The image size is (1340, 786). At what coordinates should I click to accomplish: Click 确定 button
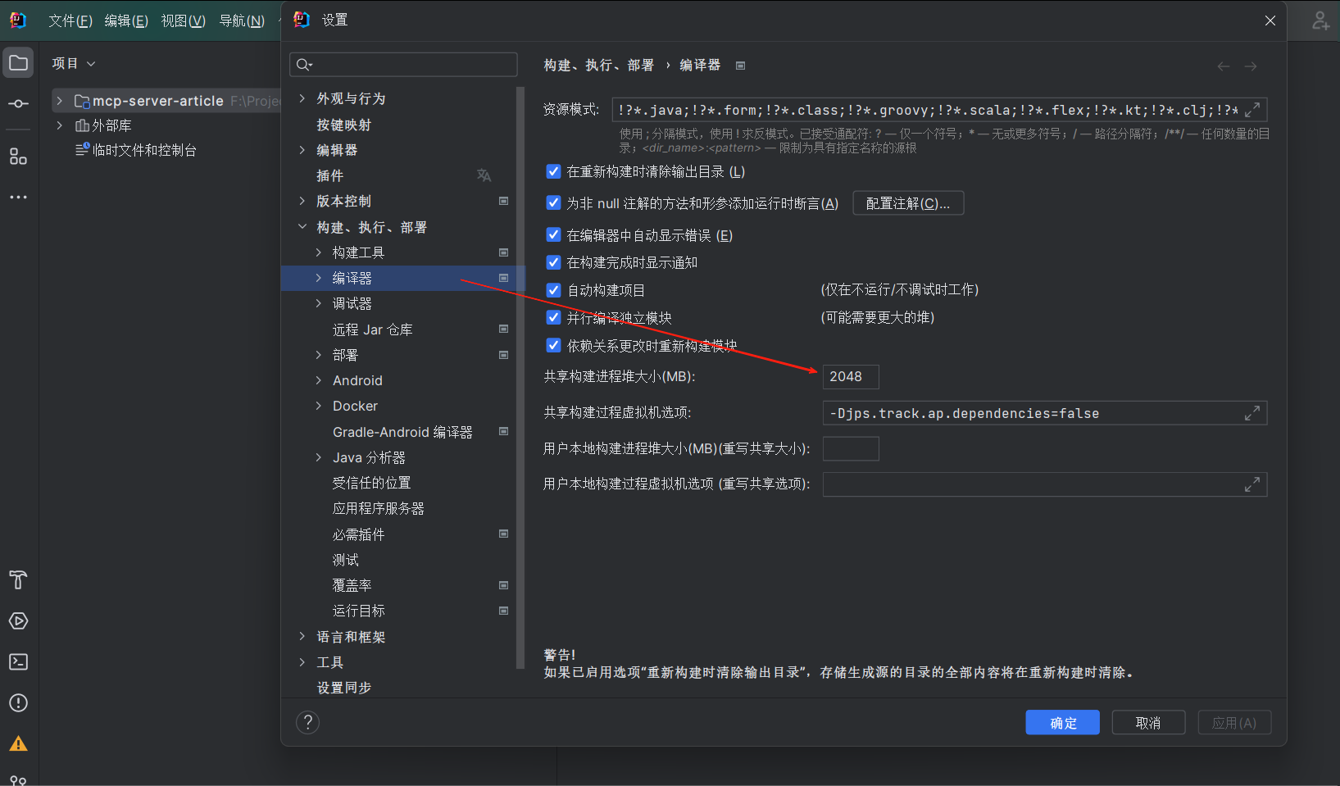coord(1063,723)
